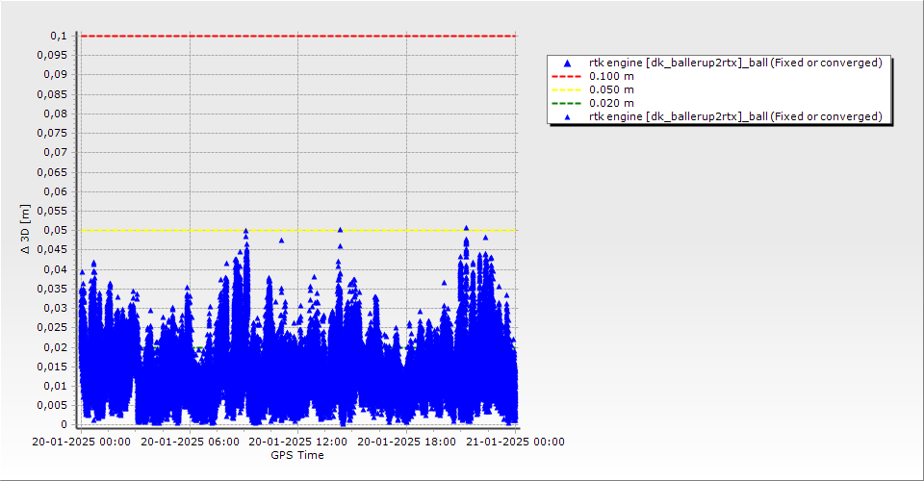The height and width of the screenshot is (481, 924).
Task: Click y-axis tick label '0,03'
Action: click(56, 308)
